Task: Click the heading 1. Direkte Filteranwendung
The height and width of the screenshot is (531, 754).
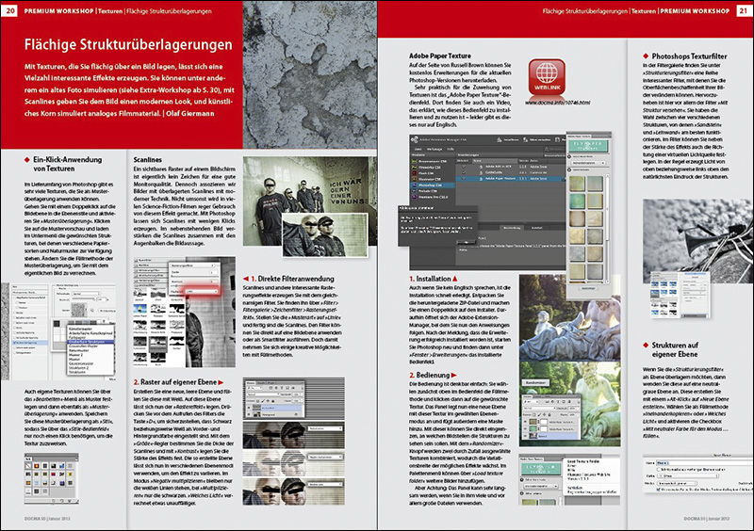Action: click(x=292, y=279)
